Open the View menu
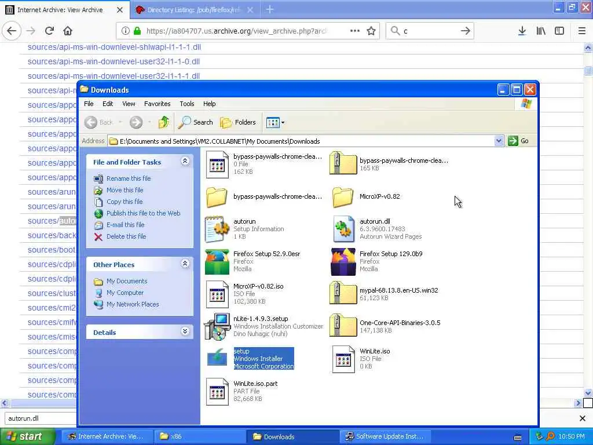 [x=129, y=104]
